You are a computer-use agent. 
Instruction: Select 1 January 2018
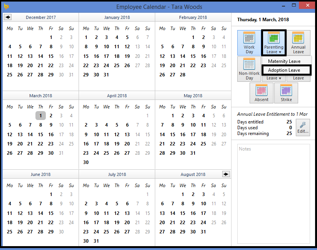pyautogui.click(x=86, y=37)
